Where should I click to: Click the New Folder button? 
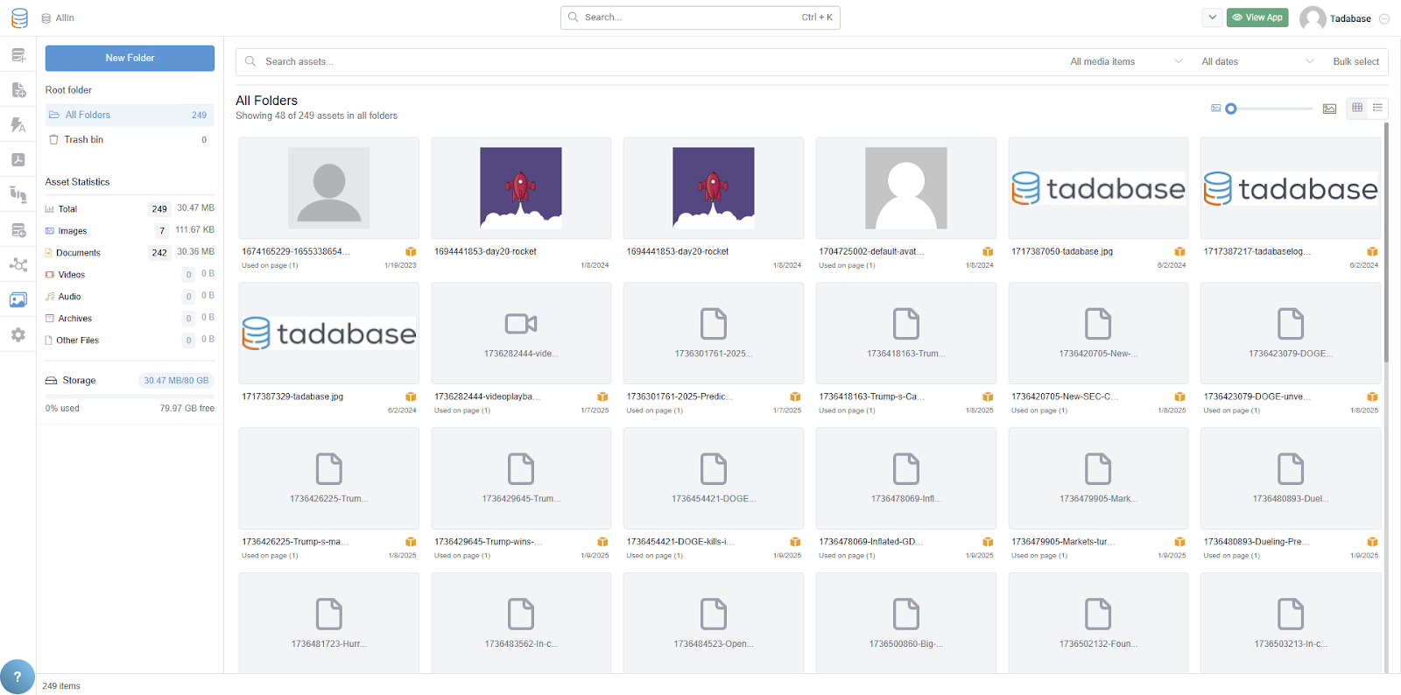pyautogui.click(x=130, y=59)
